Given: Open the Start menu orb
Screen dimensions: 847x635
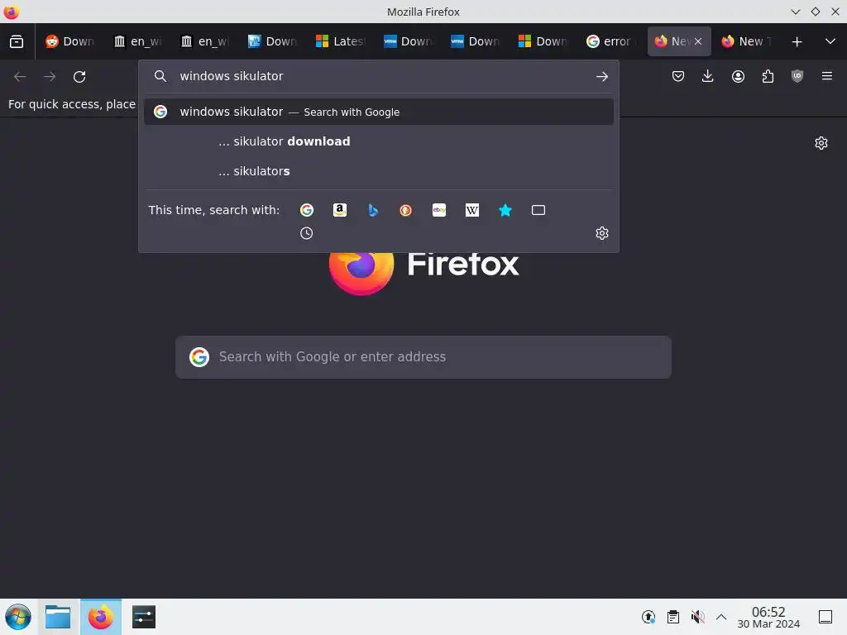Looking at the screenshot, I should pos(18,617).
